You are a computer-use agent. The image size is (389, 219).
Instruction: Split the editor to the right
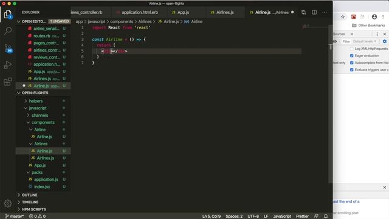click(x=314, y=12)
